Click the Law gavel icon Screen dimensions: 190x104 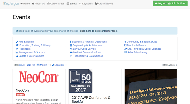click(x=71, y=49)
